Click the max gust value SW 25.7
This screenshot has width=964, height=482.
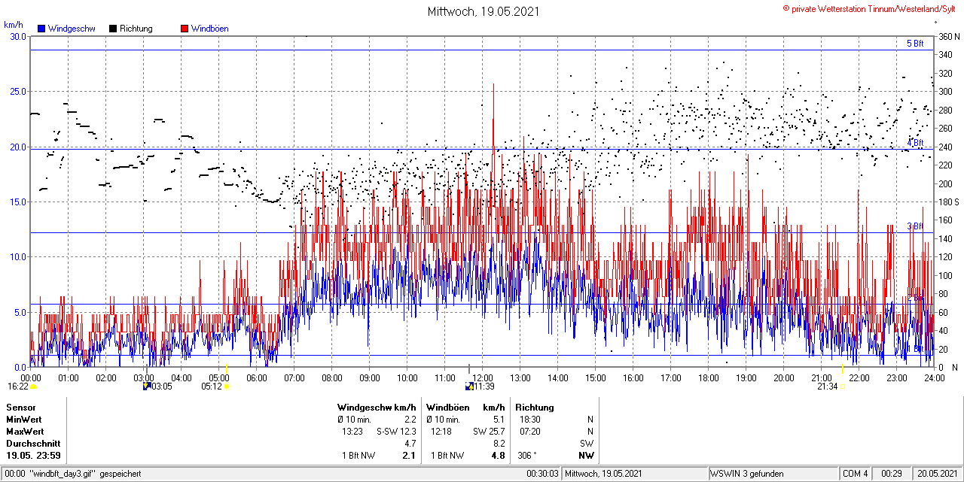489,432
